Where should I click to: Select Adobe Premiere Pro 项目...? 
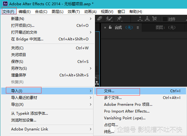click(x=140, y=105)
